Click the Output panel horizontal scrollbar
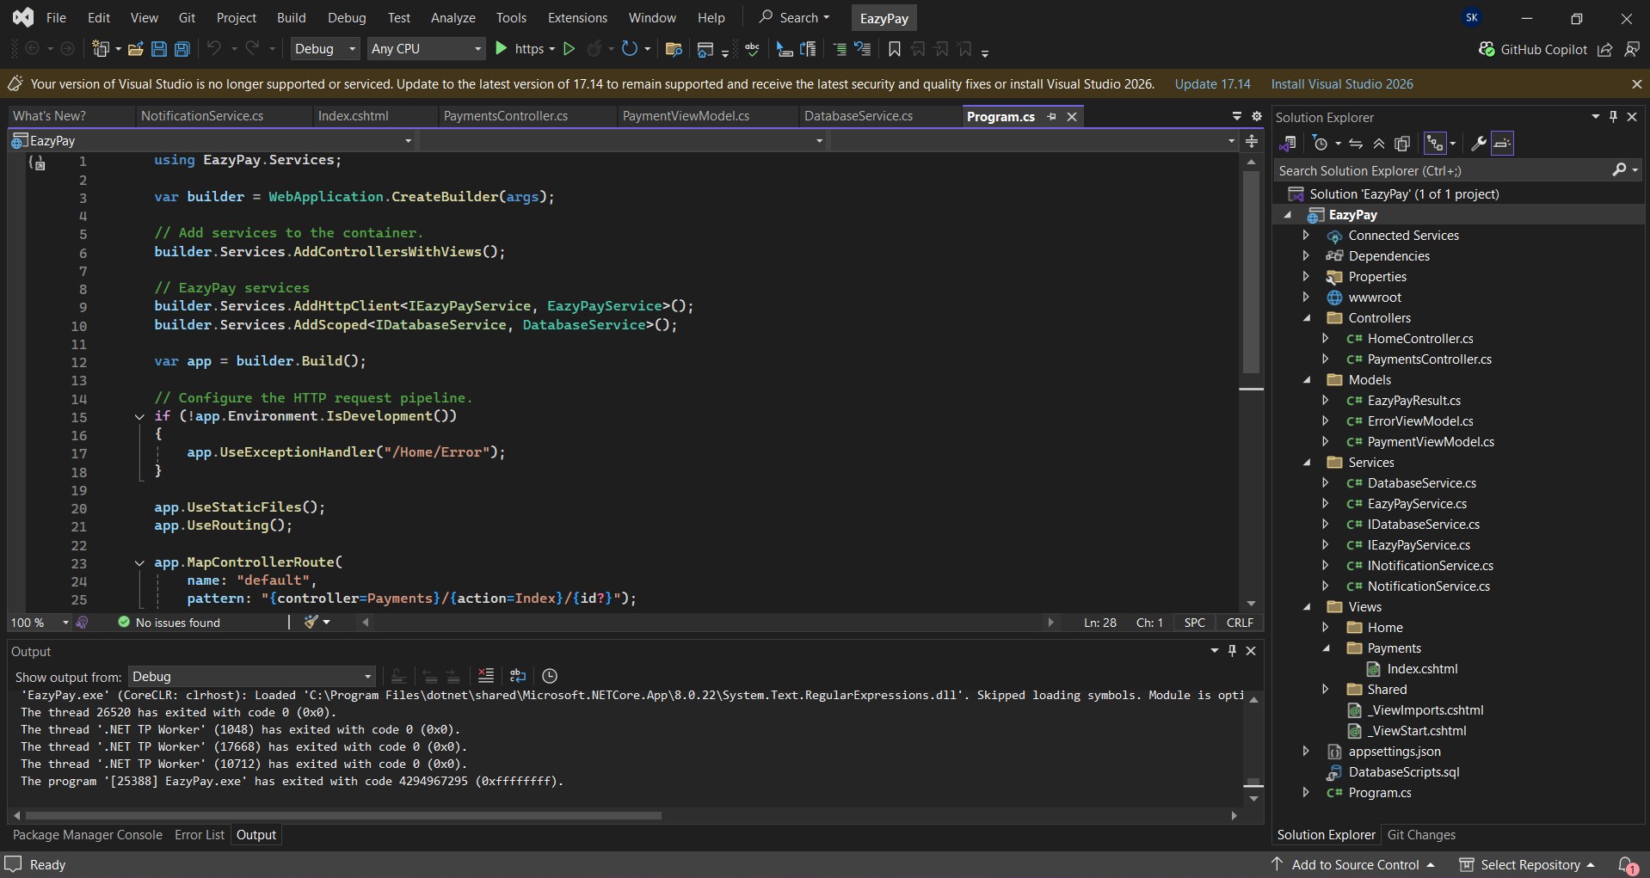The width and height of the screenshot is (1650, 878). (x=344, y=815)
